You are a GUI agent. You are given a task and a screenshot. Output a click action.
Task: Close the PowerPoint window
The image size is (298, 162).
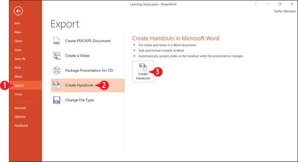pyautogui.click(x=292, y=4)
